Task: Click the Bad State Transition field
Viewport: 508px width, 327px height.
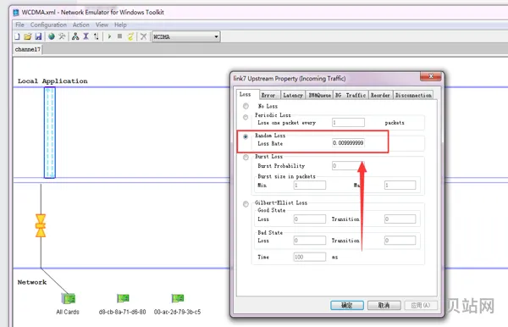Action: 400,240
